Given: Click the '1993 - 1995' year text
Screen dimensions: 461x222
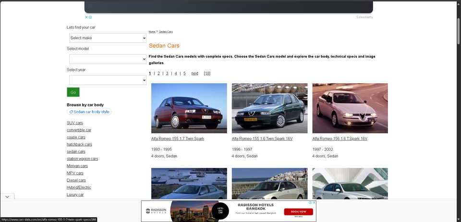Looking at the screenshot, I should [x=161, y=149].
